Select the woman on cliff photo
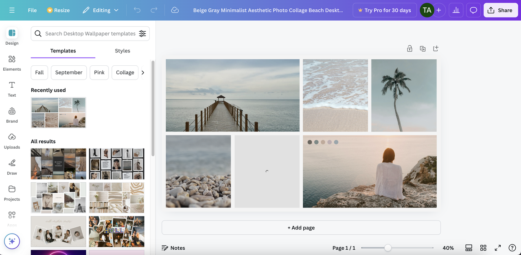This screenshot has height=255, width=521. 370,171
